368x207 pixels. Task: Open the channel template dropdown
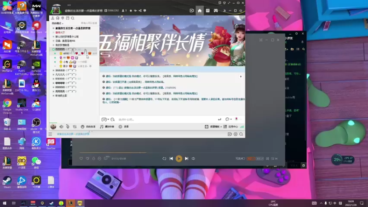tap(213, 127)
